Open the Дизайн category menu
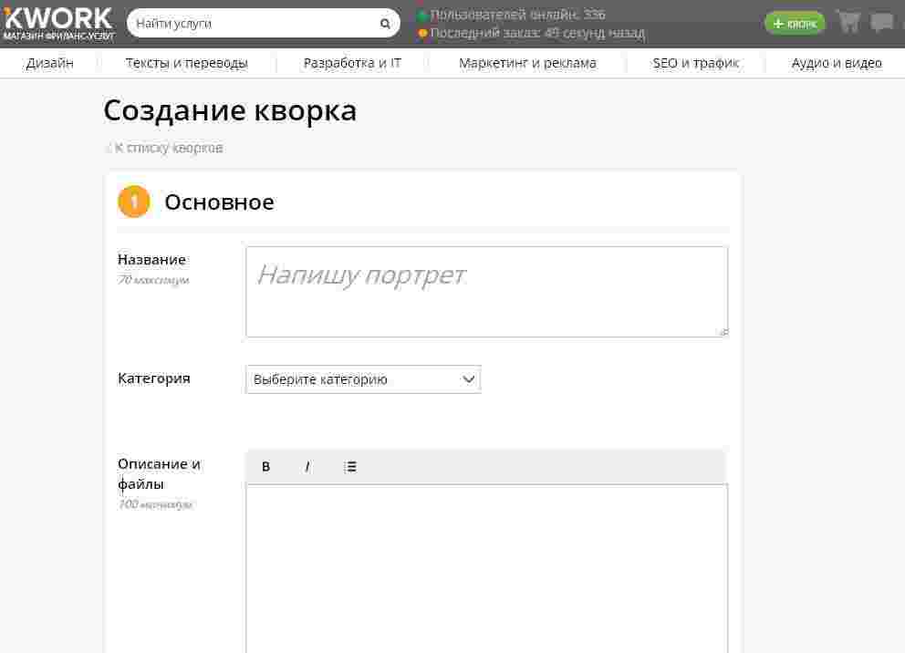This screenshot has height=653, width=905. [x=50, y=63]
